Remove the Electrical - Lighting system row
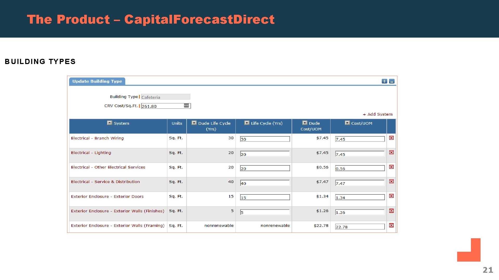 (391, 152)
